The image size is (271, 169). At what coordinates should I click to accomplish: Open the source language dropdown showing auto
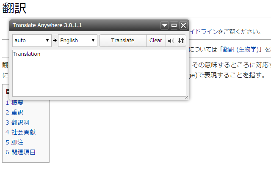coord(32,41)
